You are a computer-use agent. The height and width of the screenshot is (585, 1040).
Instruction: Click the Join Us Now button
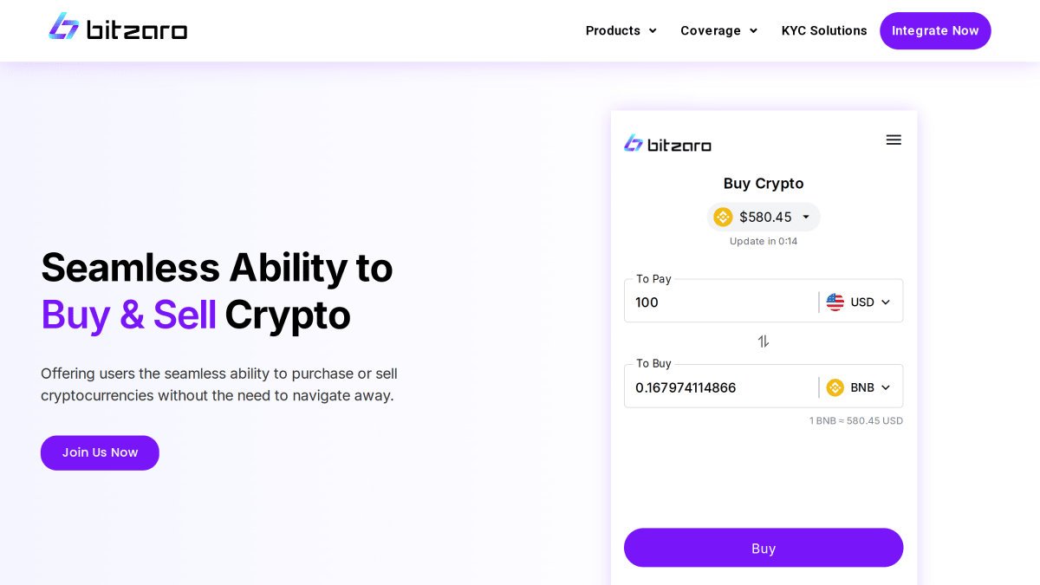pyautogui.click(x=100, y=452)
